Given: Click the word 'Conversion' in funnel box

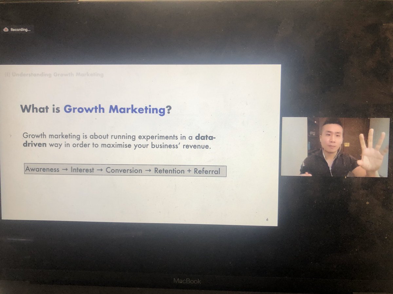Looking at the screenshot, I should [124, 171].
